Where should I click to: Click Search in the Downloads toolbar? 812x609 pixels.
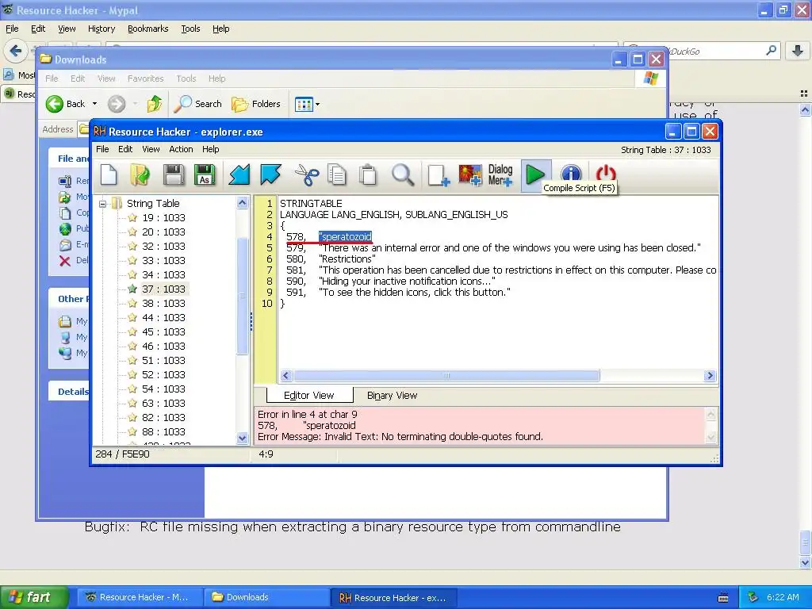tap(197, 104)
